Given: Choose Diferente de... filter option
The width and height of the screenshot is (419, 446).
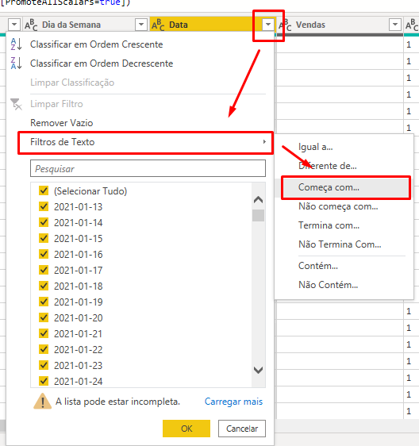Looking at the screenshot, I should pyautogui.click(x=328, y=166).
